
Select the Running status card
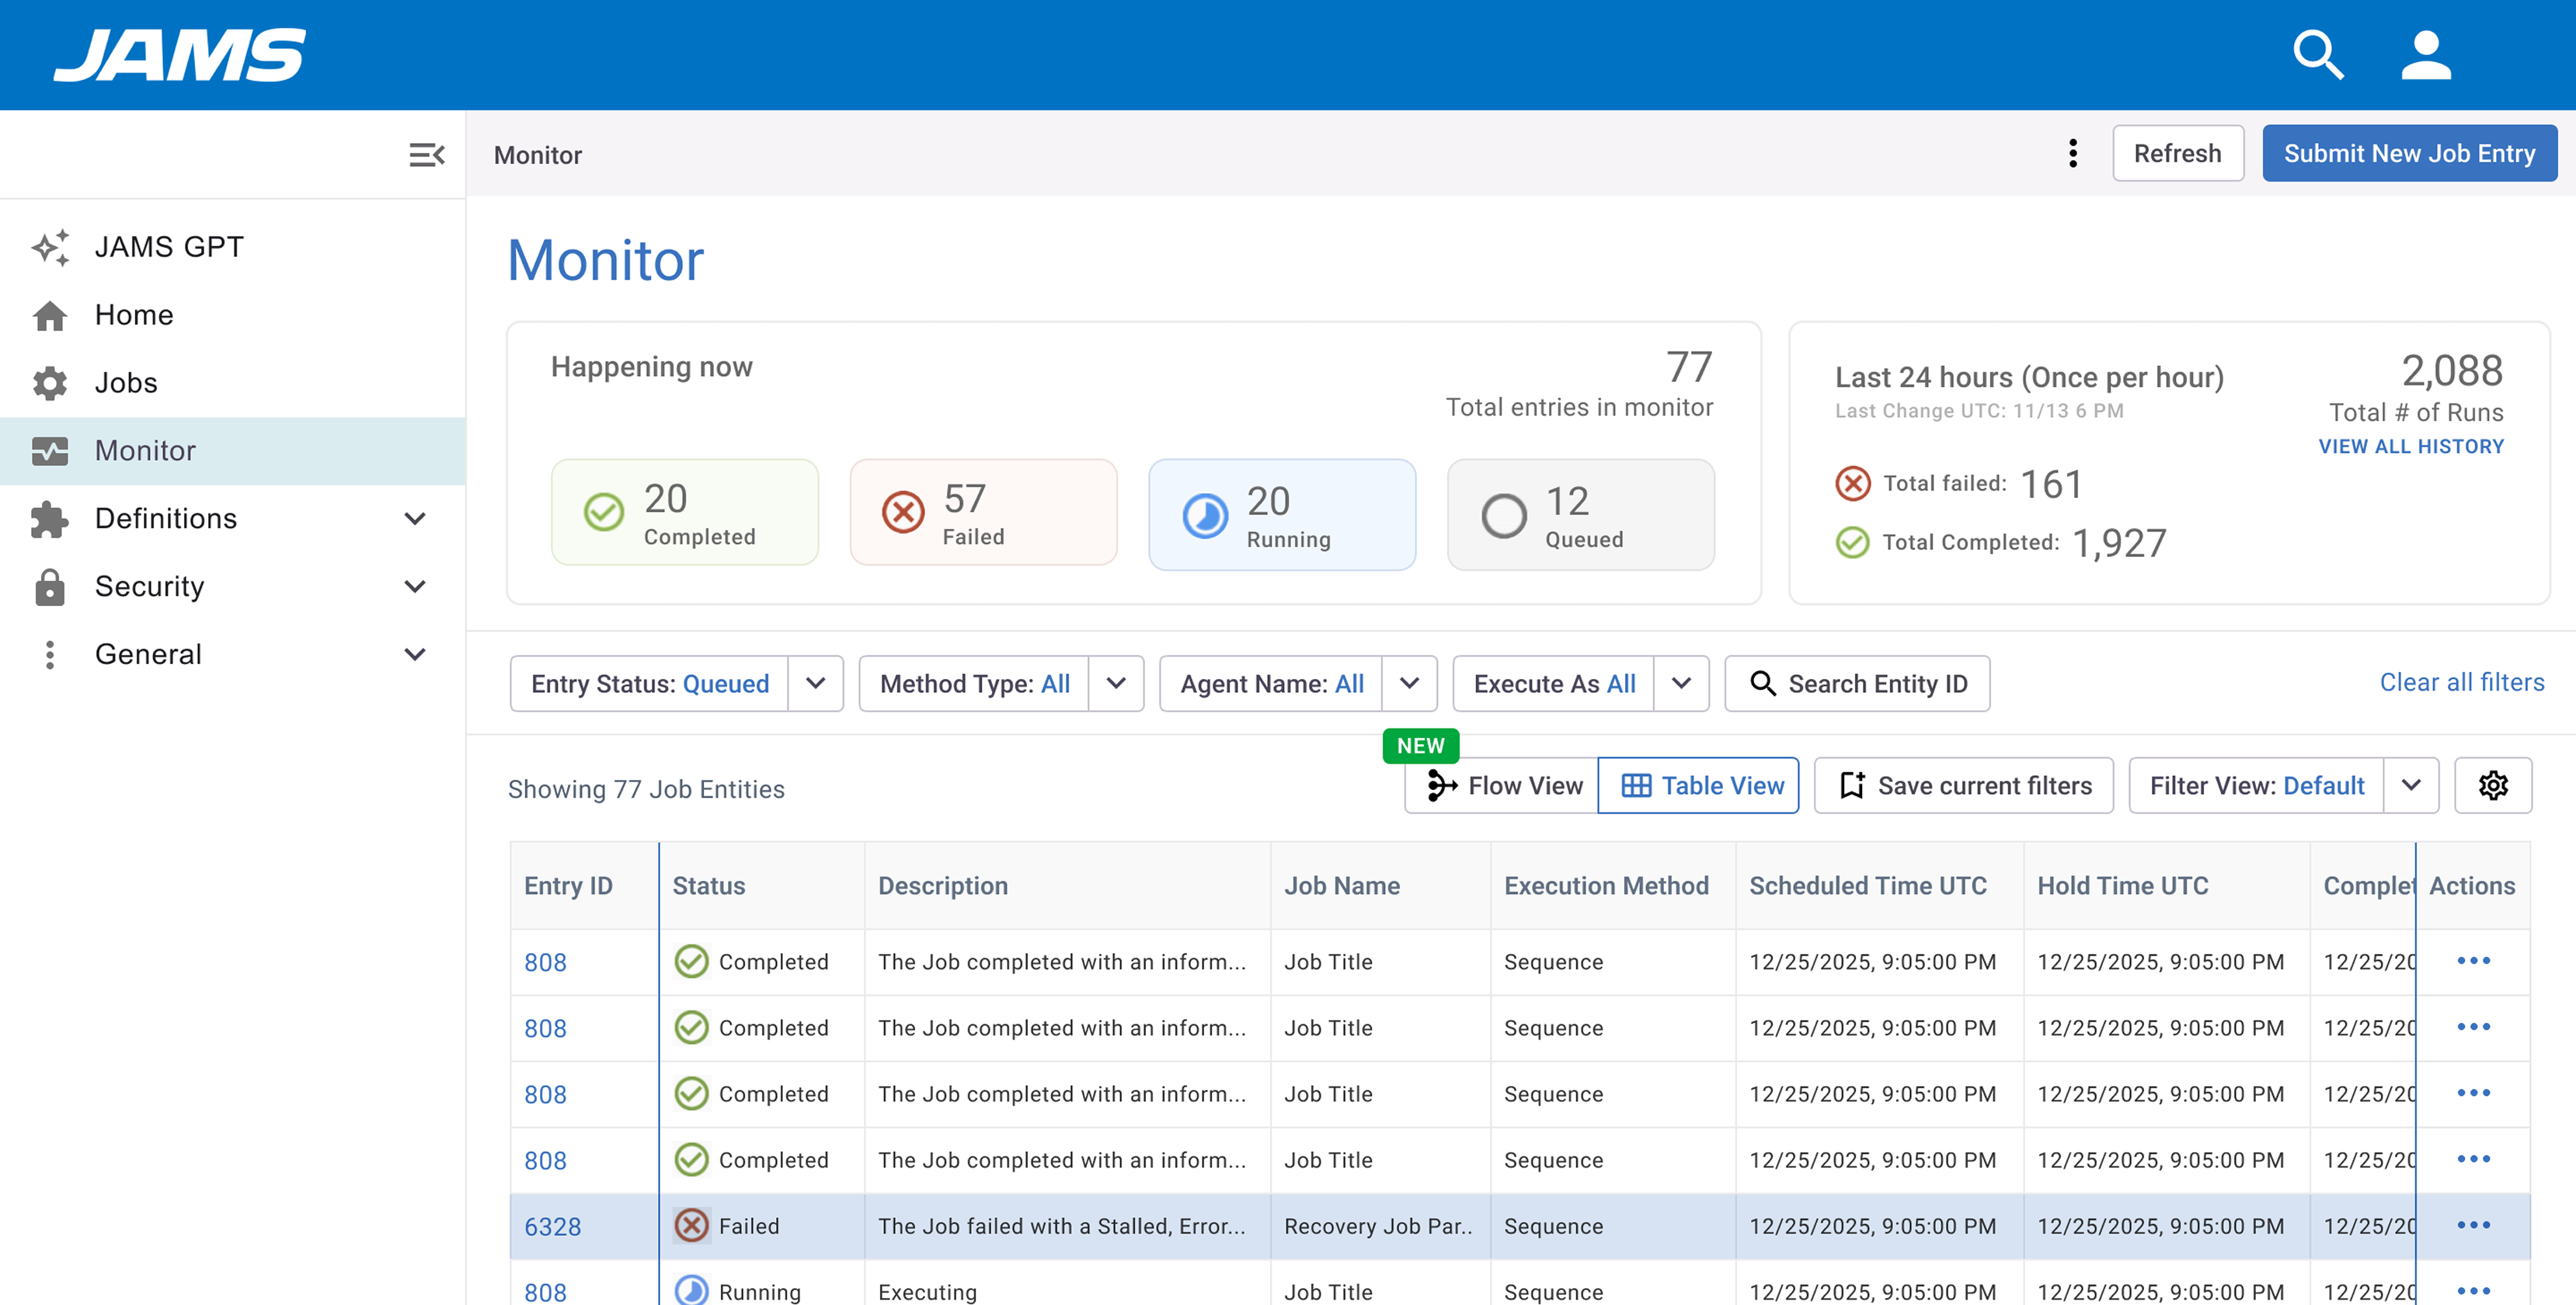1282,515
